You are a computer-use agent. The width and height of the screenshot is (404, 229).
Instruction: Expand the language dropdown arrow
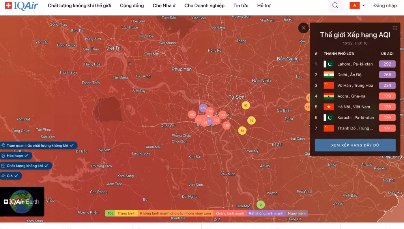coord(363,6)
